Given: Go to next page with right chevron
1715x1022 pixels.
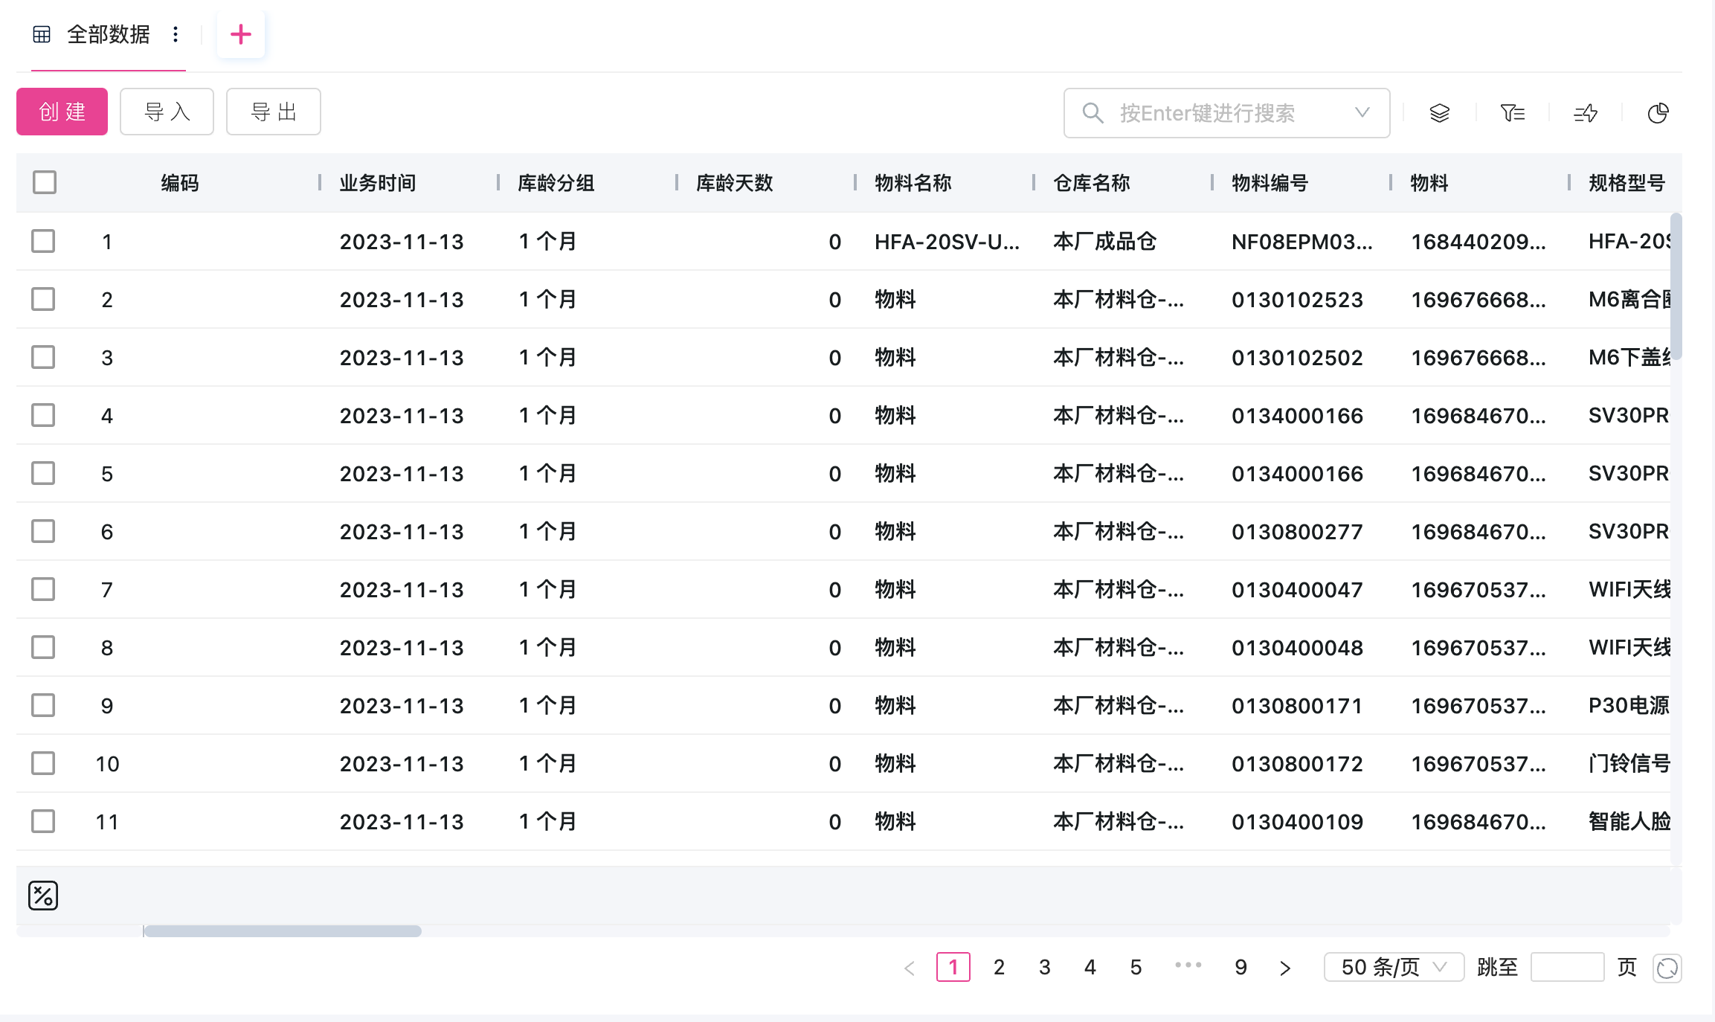Looking at the screenshot, I should tap(1285, 968).
